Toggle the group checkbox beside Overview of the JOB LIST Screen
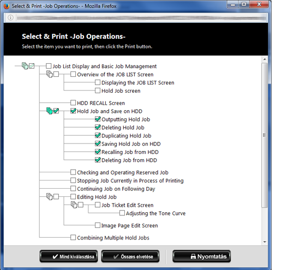The width and height of the screenshot is (282, 270). pos(56,74)
